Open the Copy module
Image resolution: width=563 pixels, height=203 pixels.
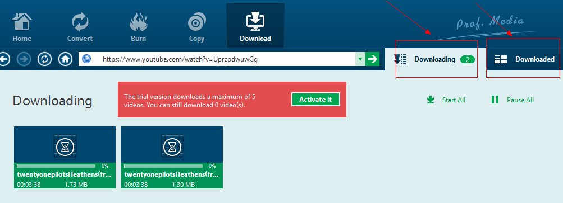tap(197, 27)
